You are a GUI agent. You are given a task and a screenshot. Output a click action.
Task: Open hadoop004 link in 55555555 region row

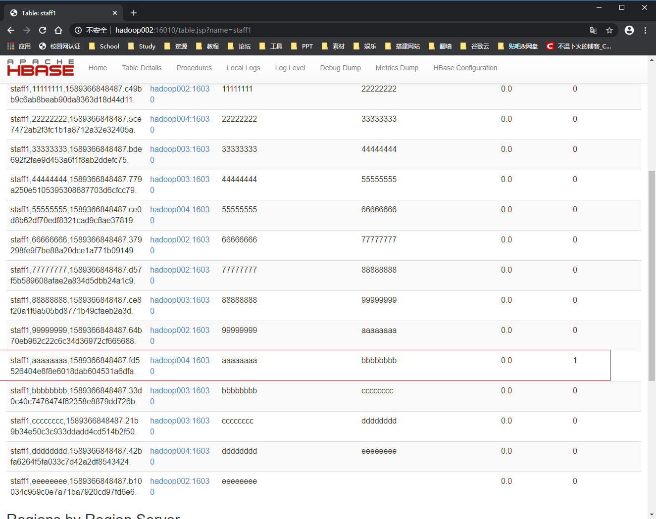pyautogui.click(x=180, y=215)
